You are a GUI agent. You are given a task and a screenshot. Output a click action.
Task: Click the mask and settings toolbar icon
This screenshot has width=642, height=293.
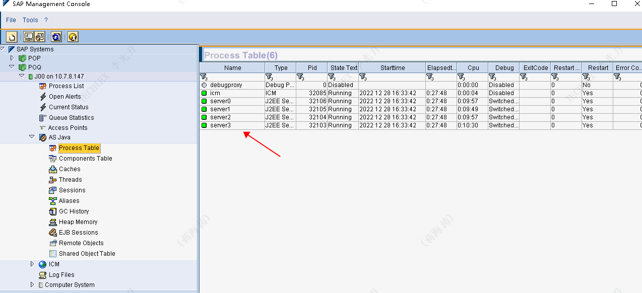point(40,37)
